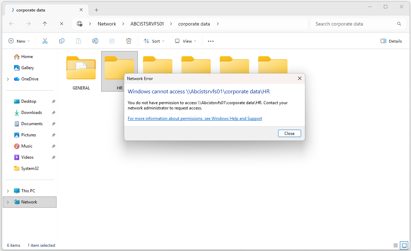Unpin Downloads from Quick access
Viewport: 411px width, 251px height.
[x=53, y=113]
